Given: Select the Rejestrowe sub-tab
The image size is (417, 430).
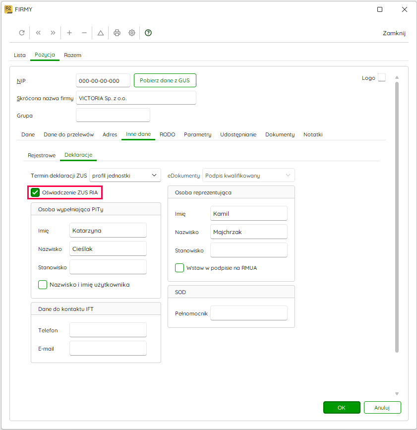Looking at the screenshot, I should (42, 156).
